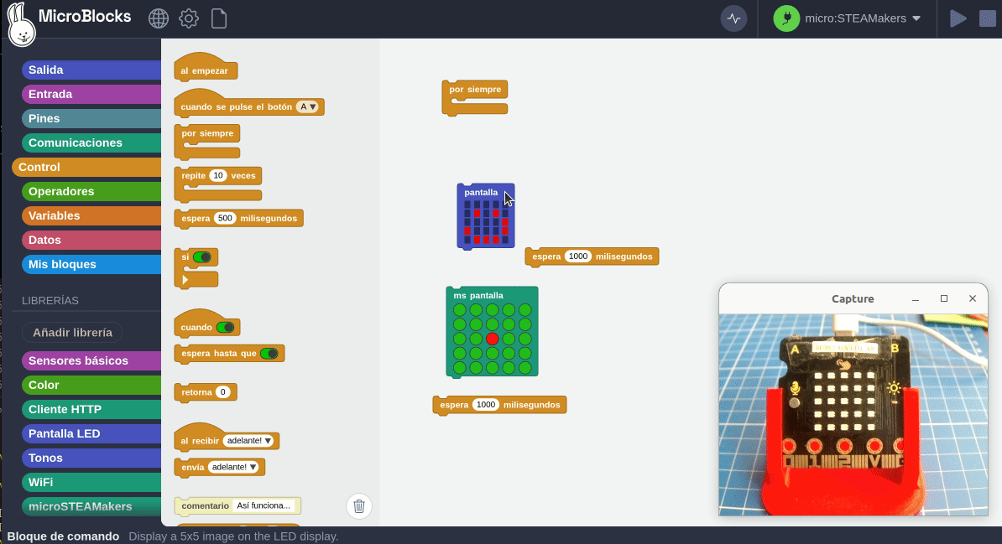Select the Mis bloques category
1002x544 pixels.
(x=91, y=264)
